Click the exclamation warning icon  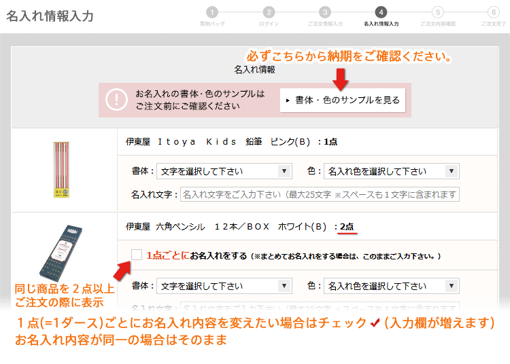[x=116, y=100]
